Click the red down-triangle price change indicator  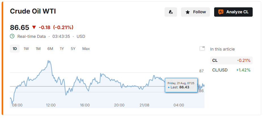[x=34, y=27]
